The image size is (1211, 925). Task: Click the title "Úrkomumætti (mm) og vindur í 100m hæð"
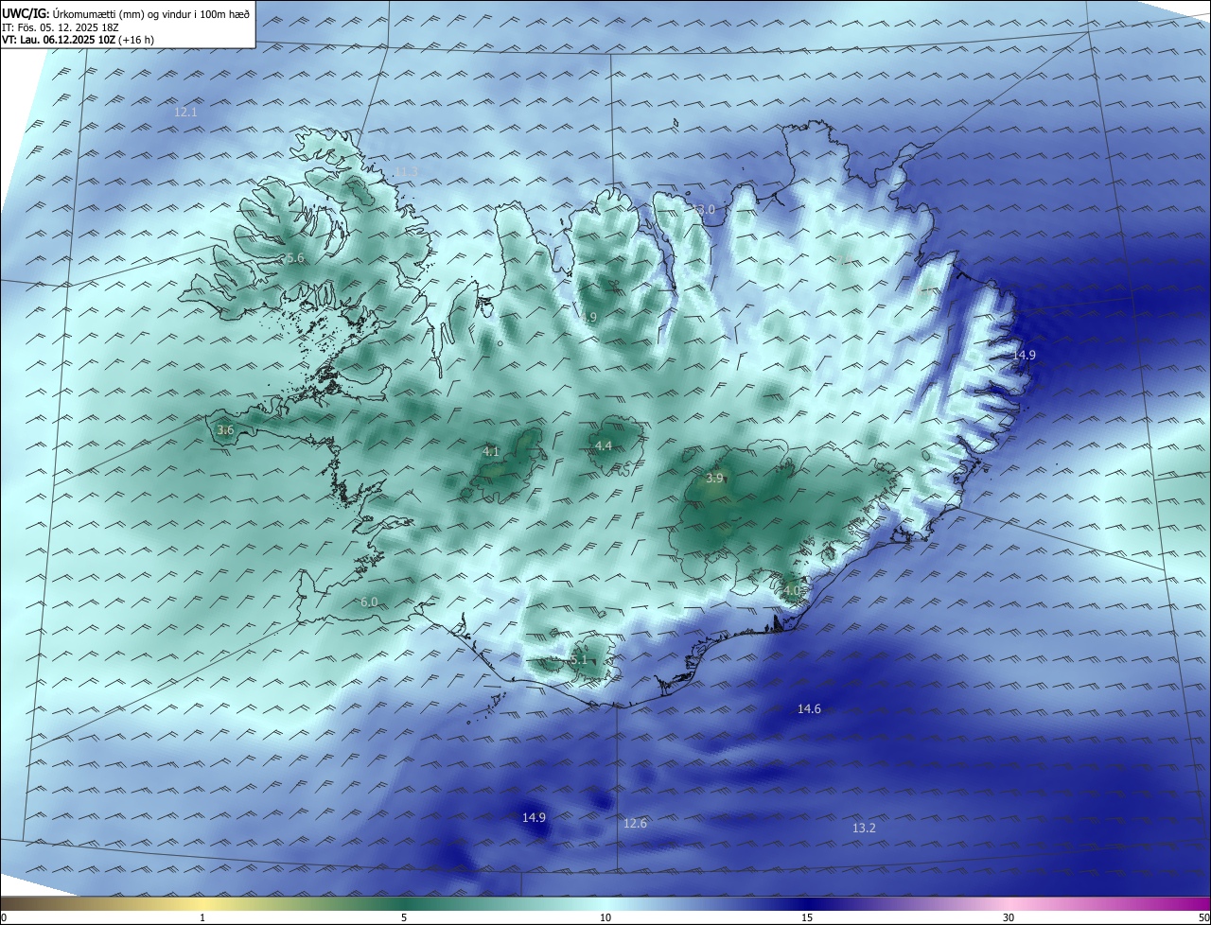(x=151, y=13)
